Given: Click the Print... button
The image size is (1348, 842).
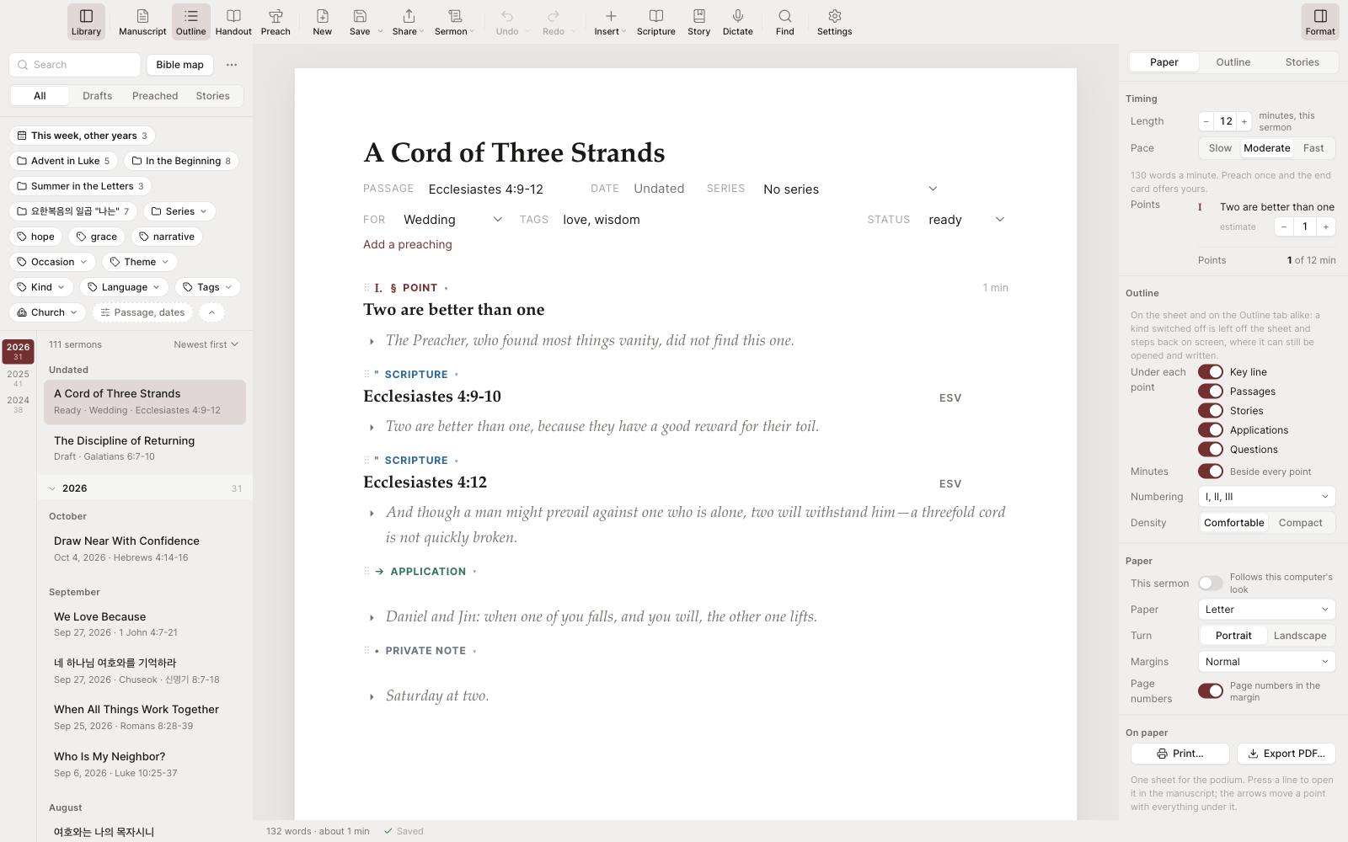Looking at the screenshot, I should tap(1179, 754).
